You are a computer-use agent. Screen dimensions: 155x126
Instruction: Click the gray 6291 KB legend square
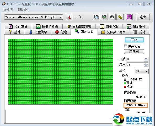[125, 79]
